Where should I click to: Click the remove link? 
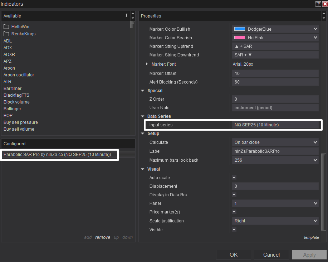pyautogui.click(x=103, y=237)
